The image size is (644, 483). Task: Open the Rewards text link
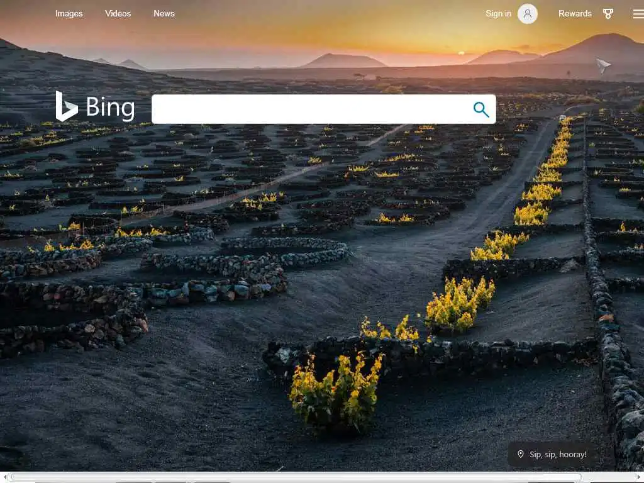(575, 14)
